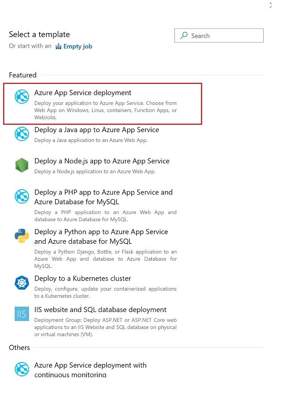Click the PHP app Azure icon
Viewport: 286px width, 404px height.
[22, 196]
